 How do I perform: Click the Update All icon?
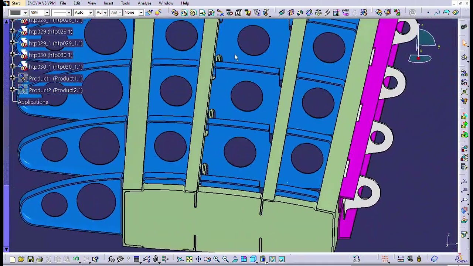[412, 13]
